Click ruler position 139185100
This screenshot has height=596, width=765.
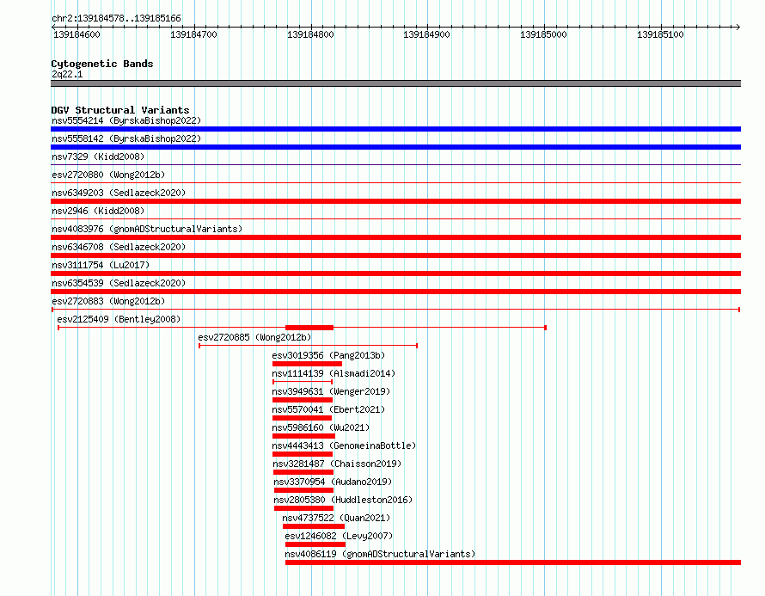pyautogui.click(x=660, y=34)
